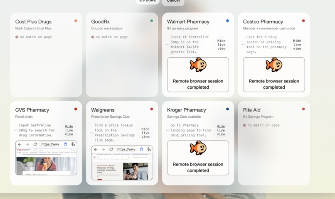This screenshot has width=335, height=199.
Task: Click 'Input Sertraline 50mg to search' task text
Action: pyautogui.click(x=37, y=130)
